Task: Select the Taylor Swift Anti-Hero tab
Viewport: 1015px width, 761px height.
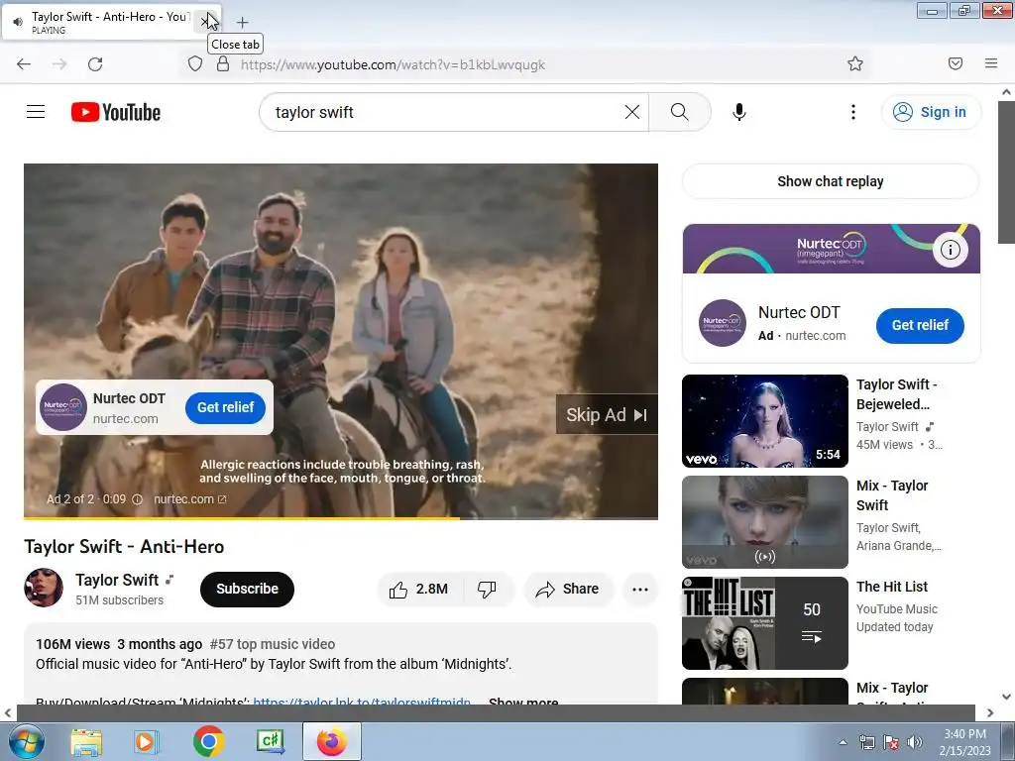Action: (x=111, y=22)
